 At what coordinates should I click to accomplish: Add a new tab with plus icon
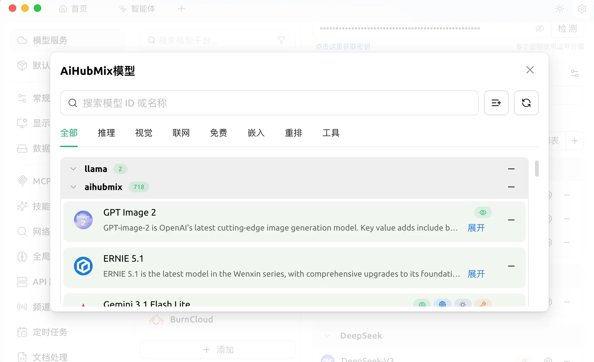182,9
